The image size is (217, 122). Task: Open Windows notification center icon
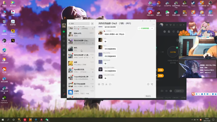[x=213, y=120]
